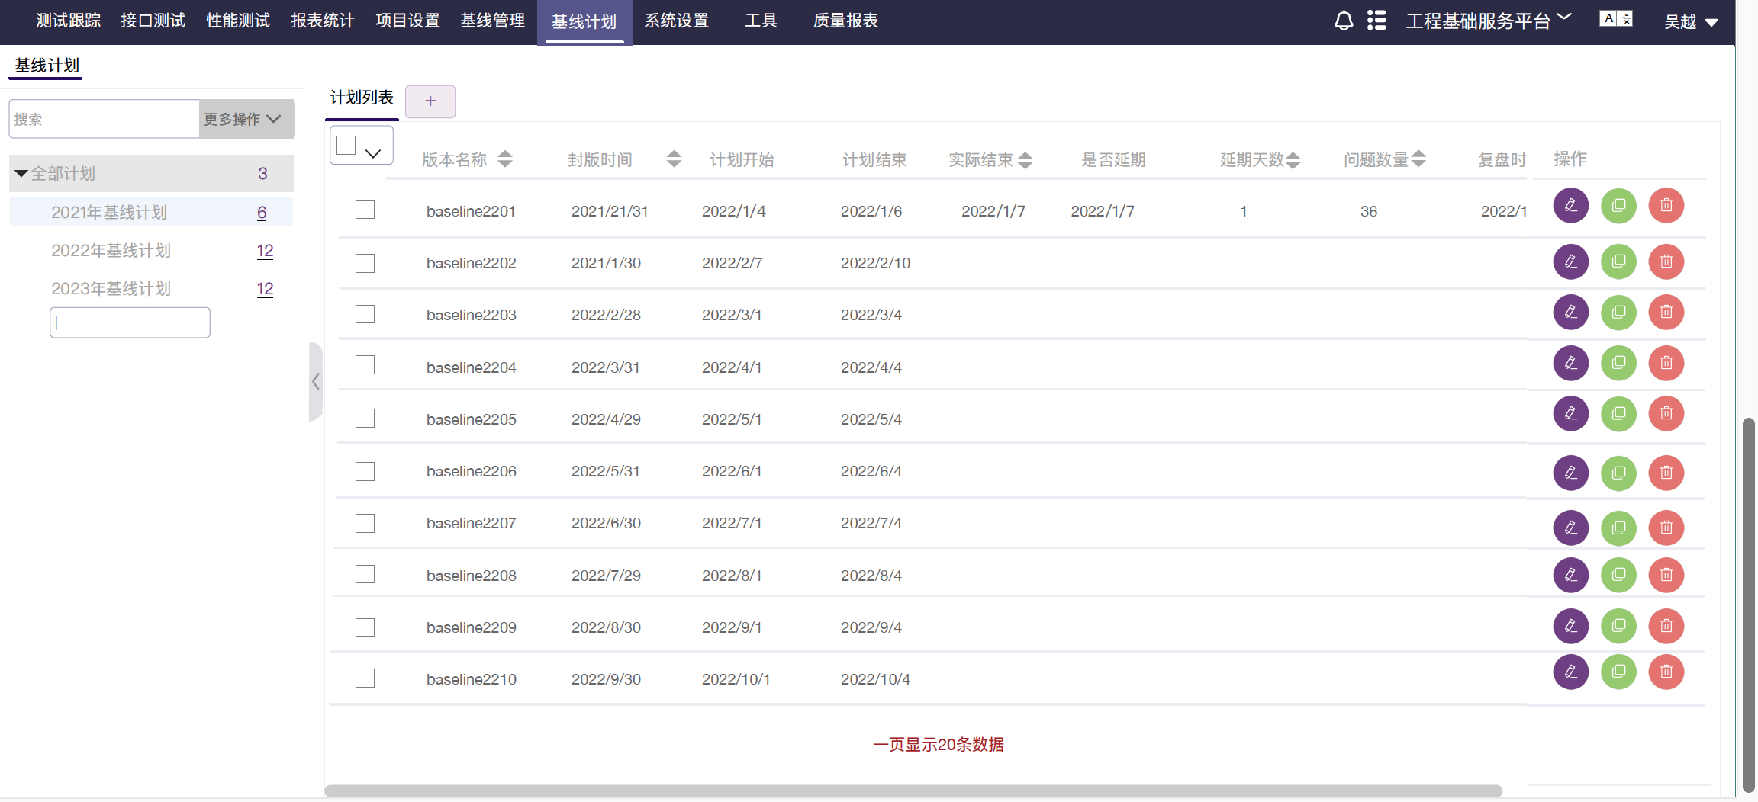Image resolution: width=1758 pixels, height=802 pixels.
Task: Sort by 延期天数 column
Action: 1293,160
